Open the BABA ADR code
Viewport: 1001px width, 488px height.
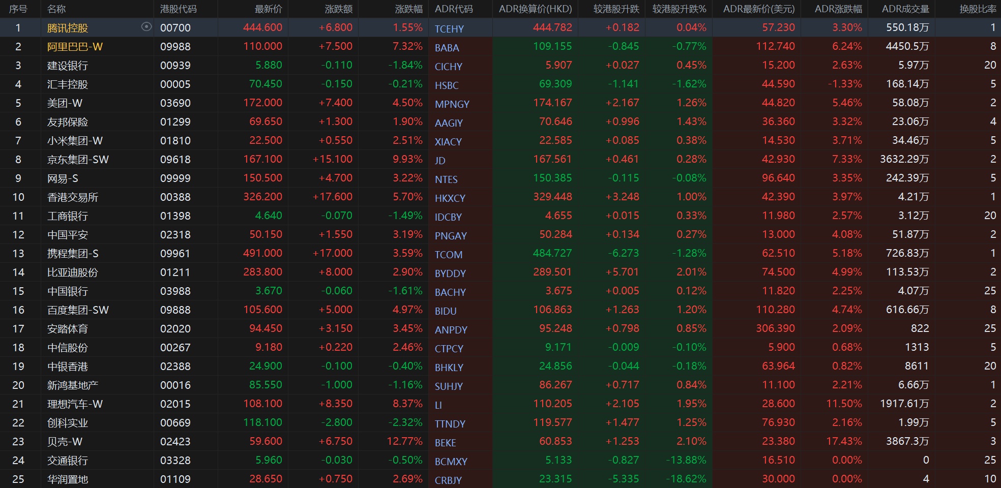point(447,48)
